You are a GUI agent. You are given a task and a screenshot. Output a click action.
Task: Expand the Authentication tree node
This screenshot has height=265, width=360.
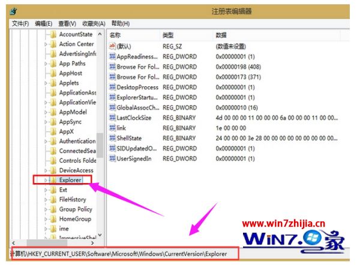coord(46,141)
